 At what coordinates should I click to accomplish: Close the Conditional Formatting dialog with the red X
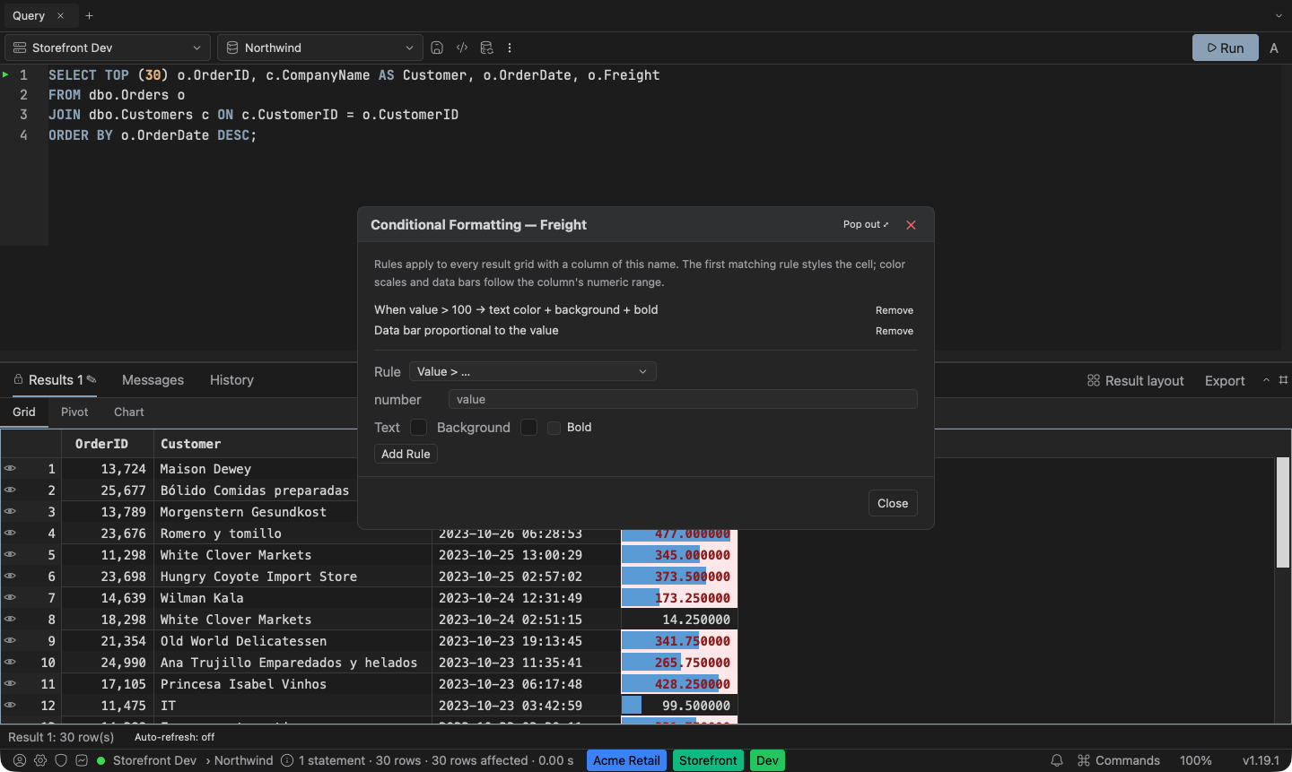coord(911,225)
